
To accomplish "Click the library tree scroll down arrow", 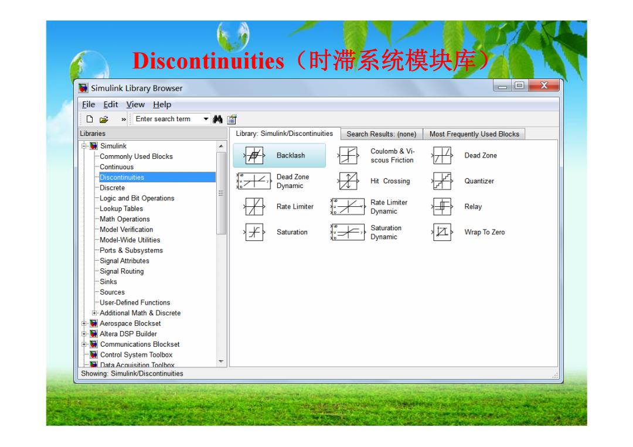I will coord(221,361).
